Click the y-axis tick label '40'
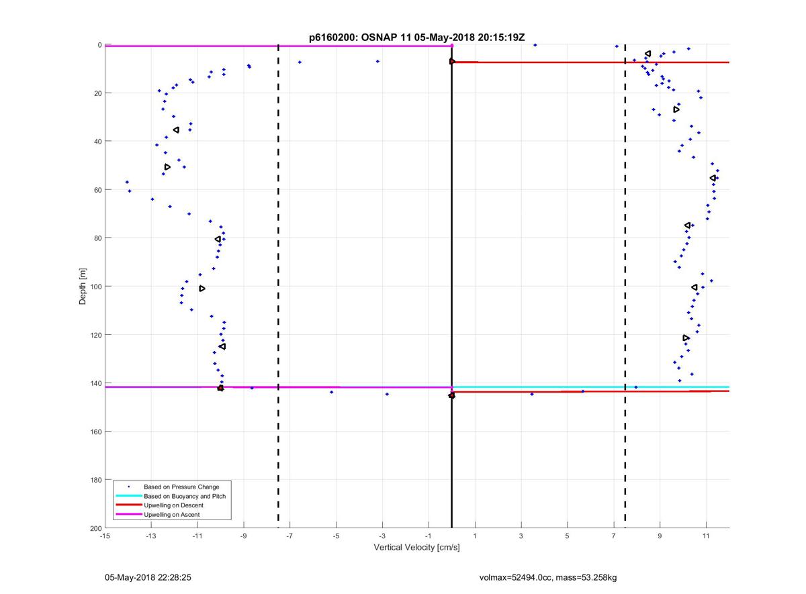Screen dimensions: 806x594 (x=97, y=142)
